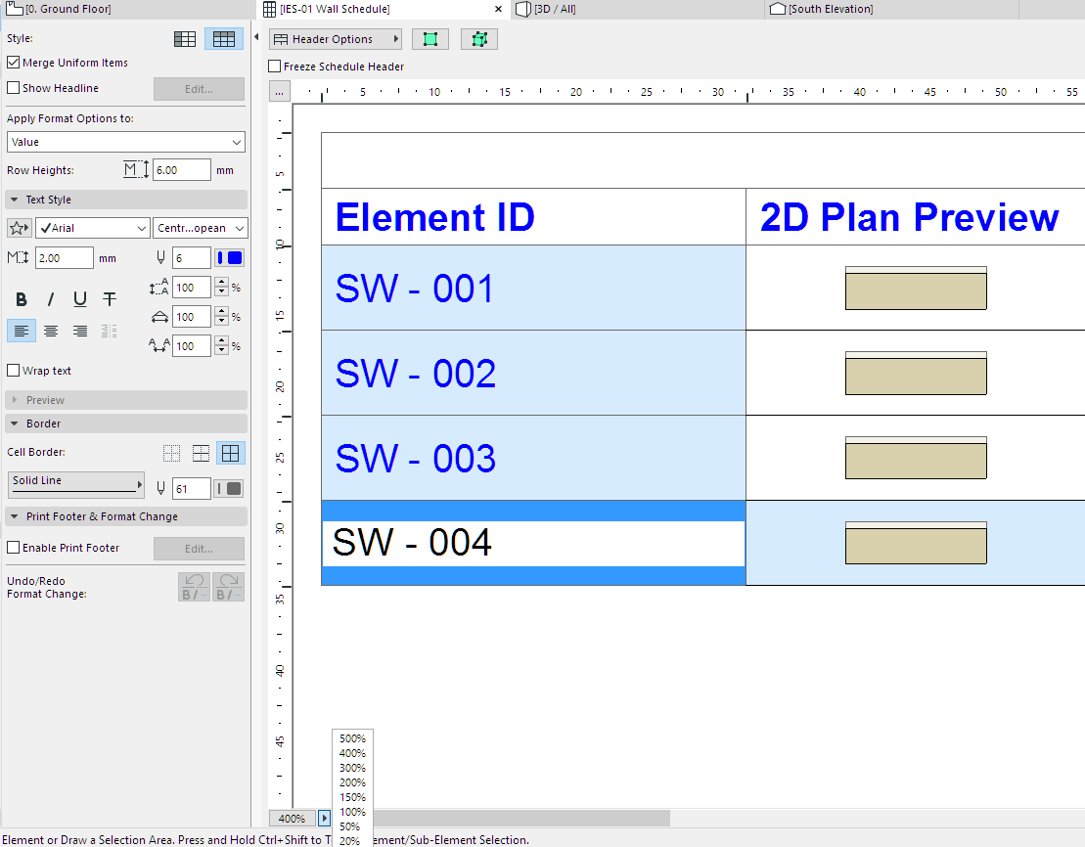Click the font size 2.00 field
The image size is (1085, 847).
click(x=65, y=258)
